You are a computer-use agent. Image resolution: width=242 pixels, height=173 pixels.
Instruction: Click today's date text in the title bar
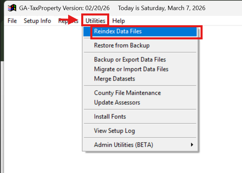pos(162,8)
